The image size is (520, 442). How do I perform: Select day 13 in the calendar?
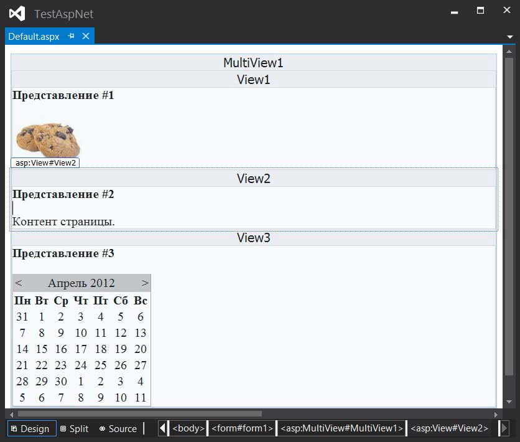[141, 333]
